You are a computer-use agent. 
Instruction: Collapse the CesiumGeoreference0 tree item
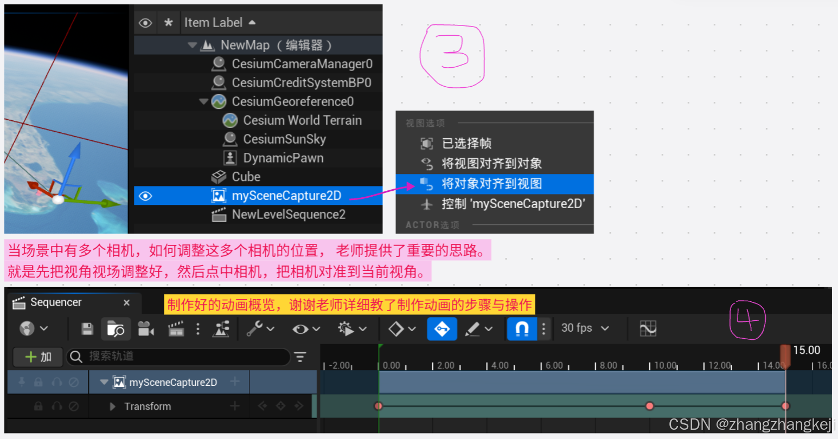pyautogui.click(x=204, y=101)
